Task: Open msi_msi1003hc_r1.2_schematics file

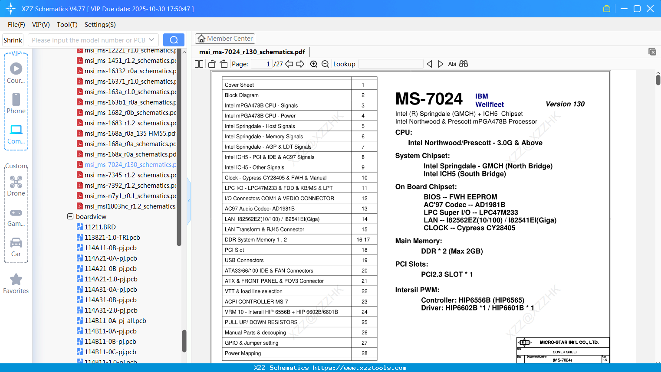Action: tap(127, 206)
